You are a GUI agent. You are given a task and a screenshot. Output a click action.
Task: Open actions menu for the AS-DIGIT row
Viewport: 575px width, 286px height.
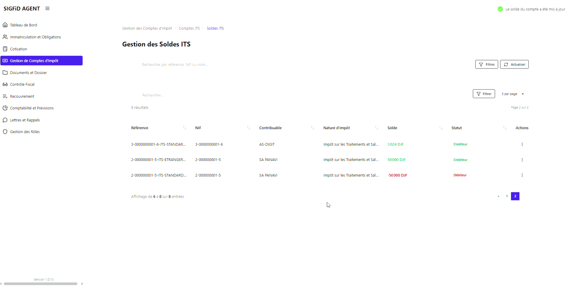(522, 144)
